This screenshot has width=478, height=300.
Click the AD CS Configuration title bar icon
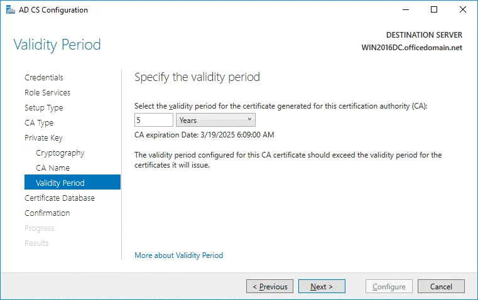9,9
